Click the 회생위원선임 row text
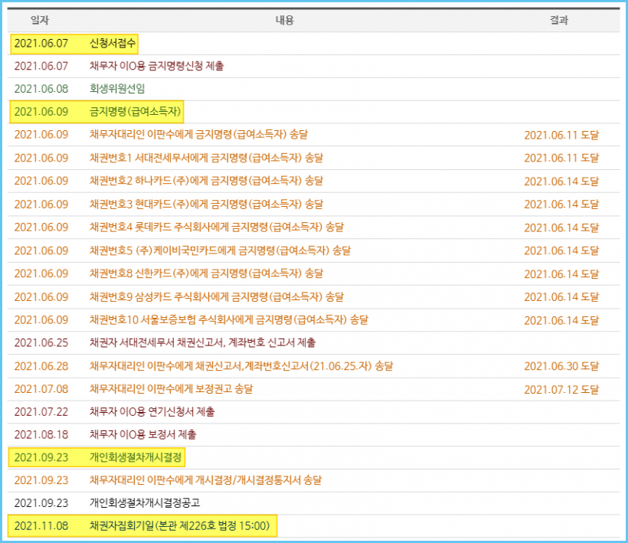Image resolution: width=628 pixels, height=543 pixels. pyautogui.click(x=117, y=89)
